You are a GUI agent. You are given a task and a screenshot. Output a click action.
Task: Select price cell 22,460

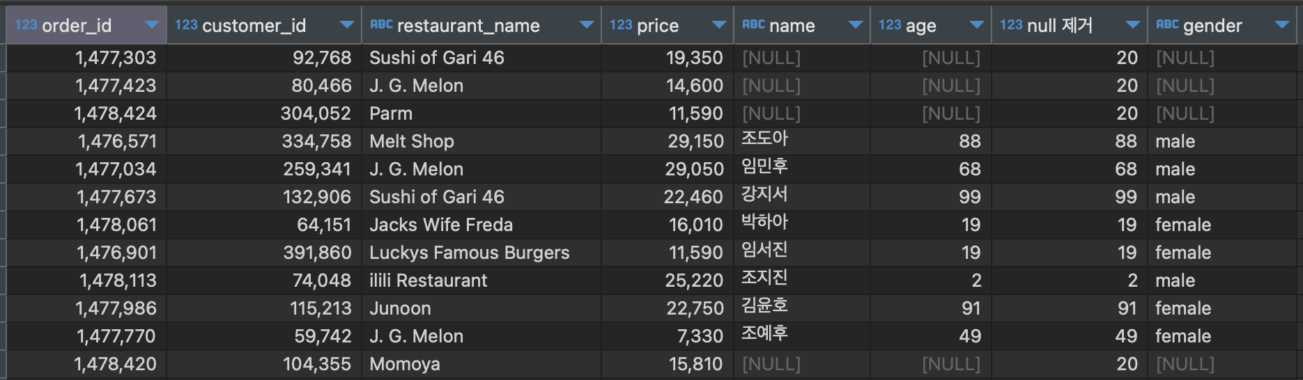click(x=668, y=197)
